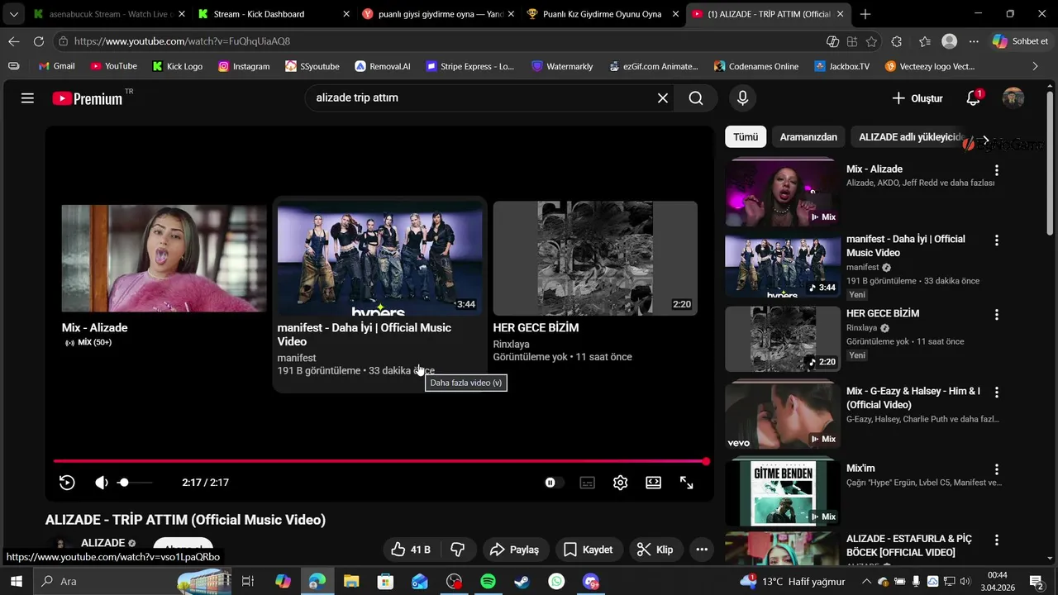Click the red video progress bar
Screen dimensions: 1058x595
tap(379, 461)
